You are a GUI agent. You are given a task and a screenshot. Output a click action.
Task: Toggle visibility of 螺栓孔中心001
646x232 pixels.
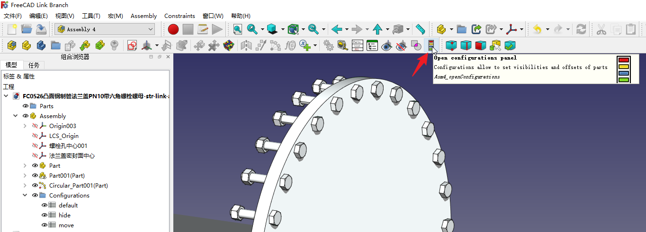pos(35,146)
